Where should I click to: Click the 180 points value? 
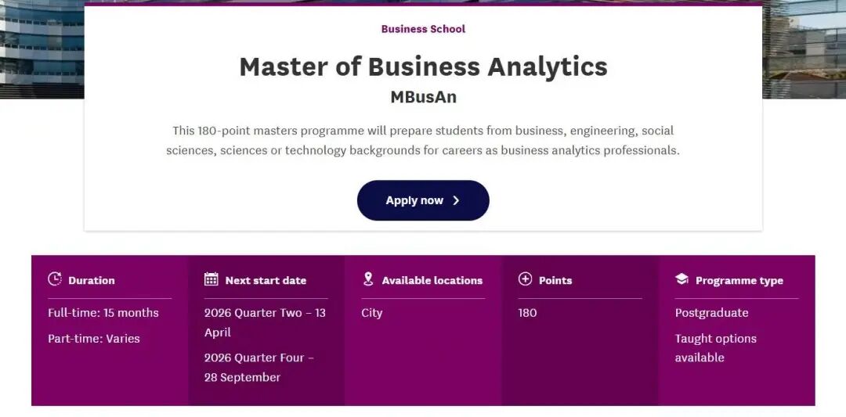528,313
